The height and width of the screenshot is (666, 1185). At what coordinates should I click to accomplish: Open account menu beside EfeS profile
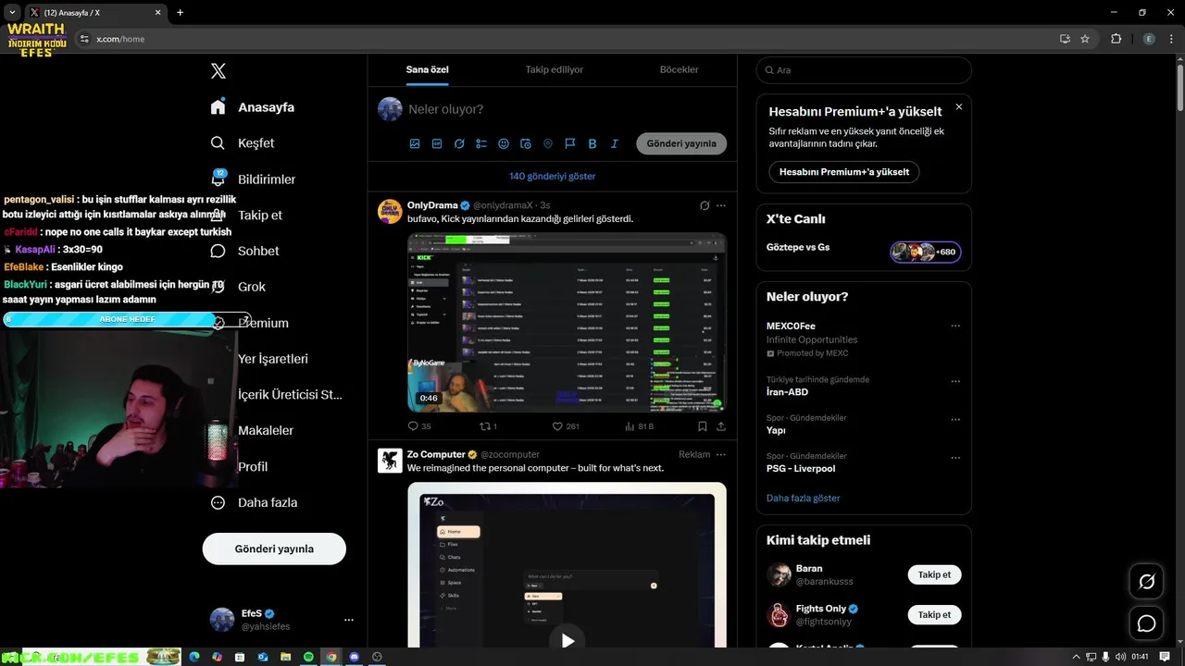[349, 620]
